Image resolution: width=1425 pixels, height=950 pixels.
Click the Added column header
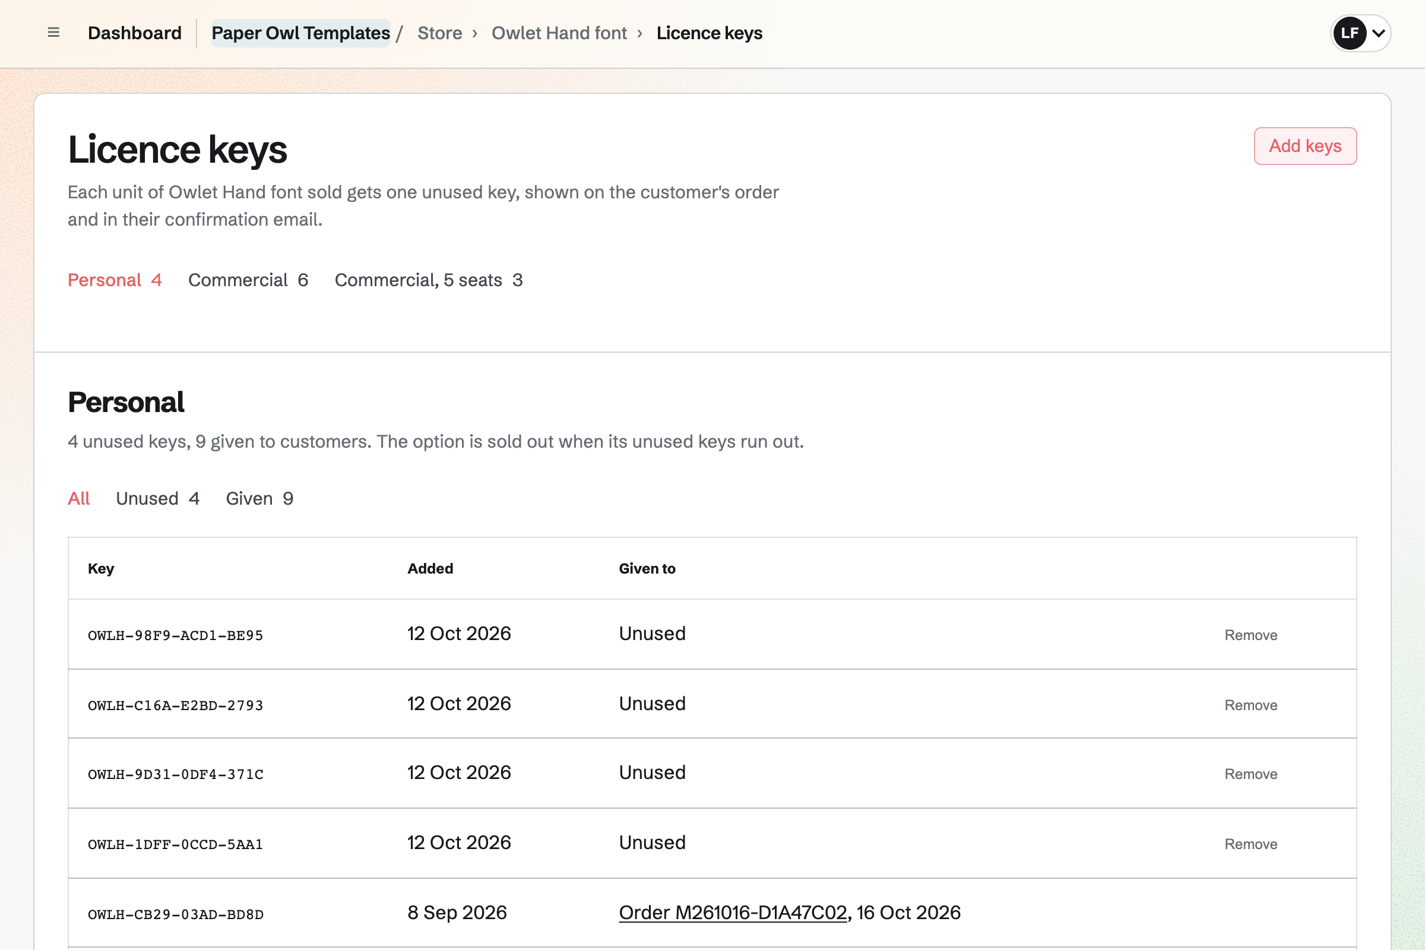[x=430, y=568]
